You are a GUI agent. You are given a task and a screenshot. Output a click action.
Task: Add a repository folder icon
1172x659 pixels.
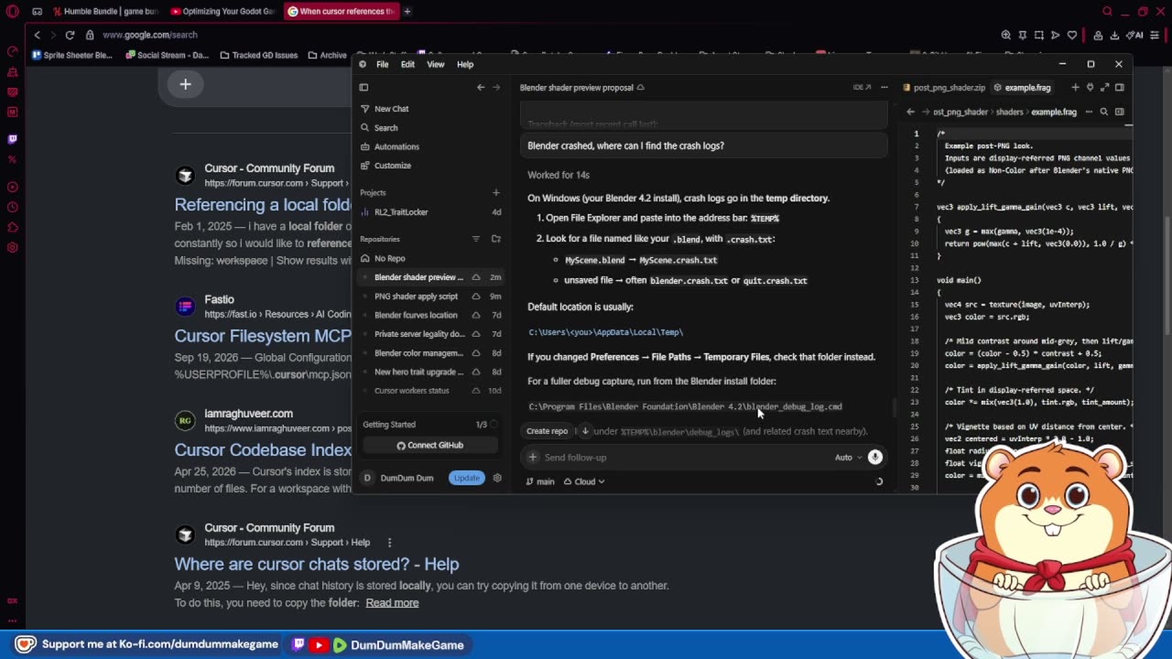496,239
